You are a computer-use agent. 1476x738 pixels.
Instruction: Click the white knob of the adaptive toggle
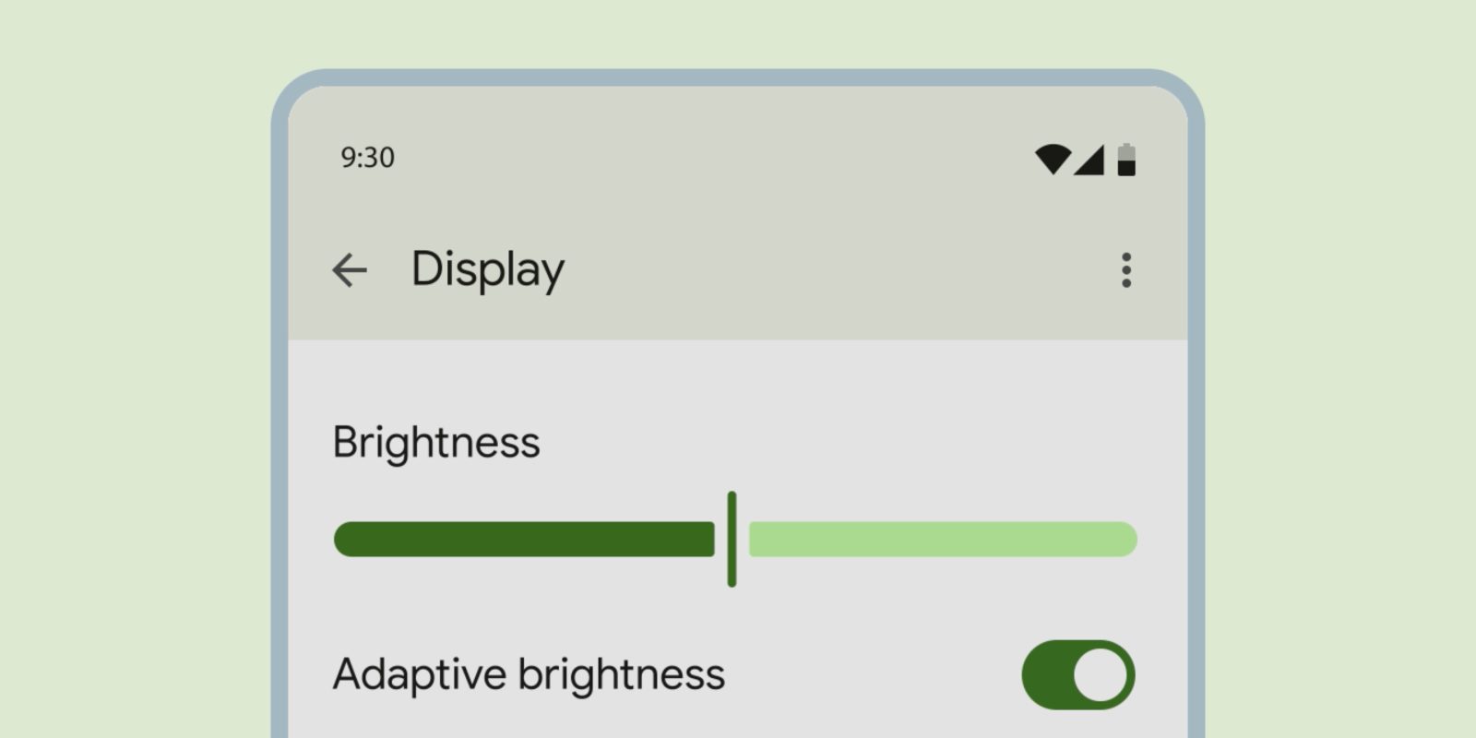(1101, 675)
